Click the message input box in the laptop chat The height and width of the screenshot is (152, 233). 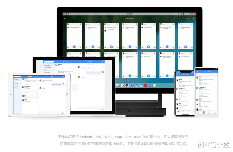[90, 109]
